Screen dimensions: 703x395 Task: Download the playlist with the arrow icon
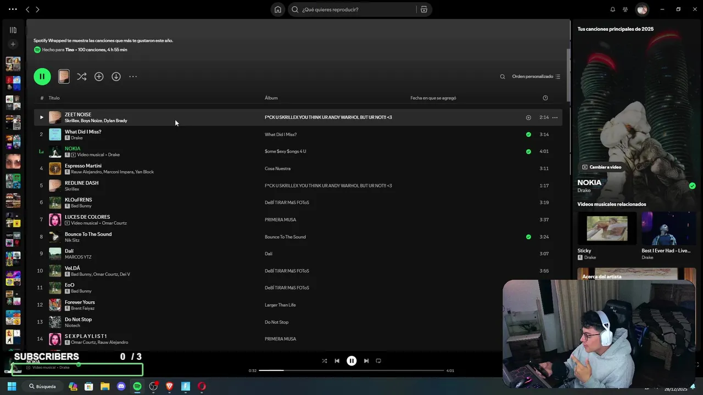(x=116, y=77)
